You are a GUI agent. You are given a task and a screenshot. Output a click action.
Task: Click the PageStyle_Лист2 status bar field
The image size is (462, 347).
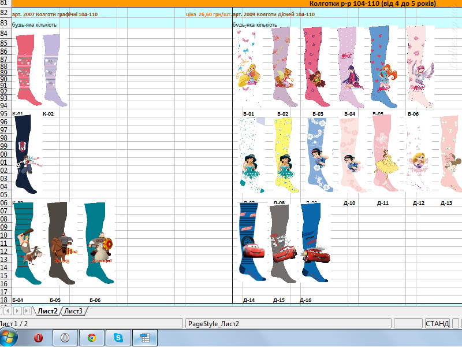click(288, 324)
